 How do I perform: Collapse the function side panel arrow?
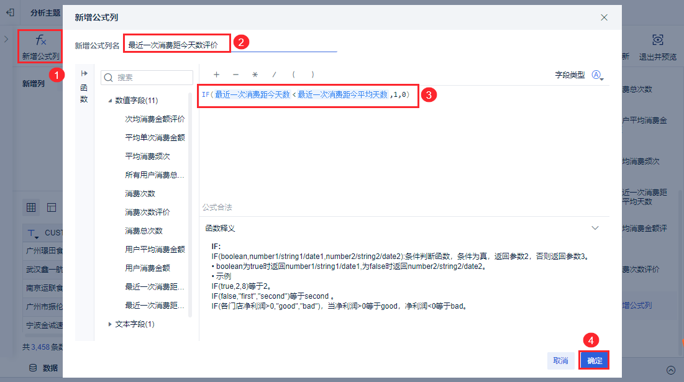coord(84,73)
